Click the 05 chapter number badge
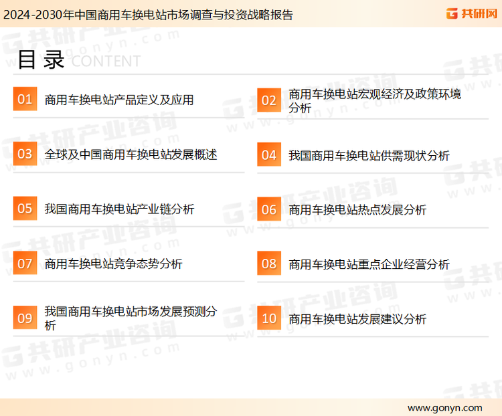502x416 pixels. (x=25, y=209)
